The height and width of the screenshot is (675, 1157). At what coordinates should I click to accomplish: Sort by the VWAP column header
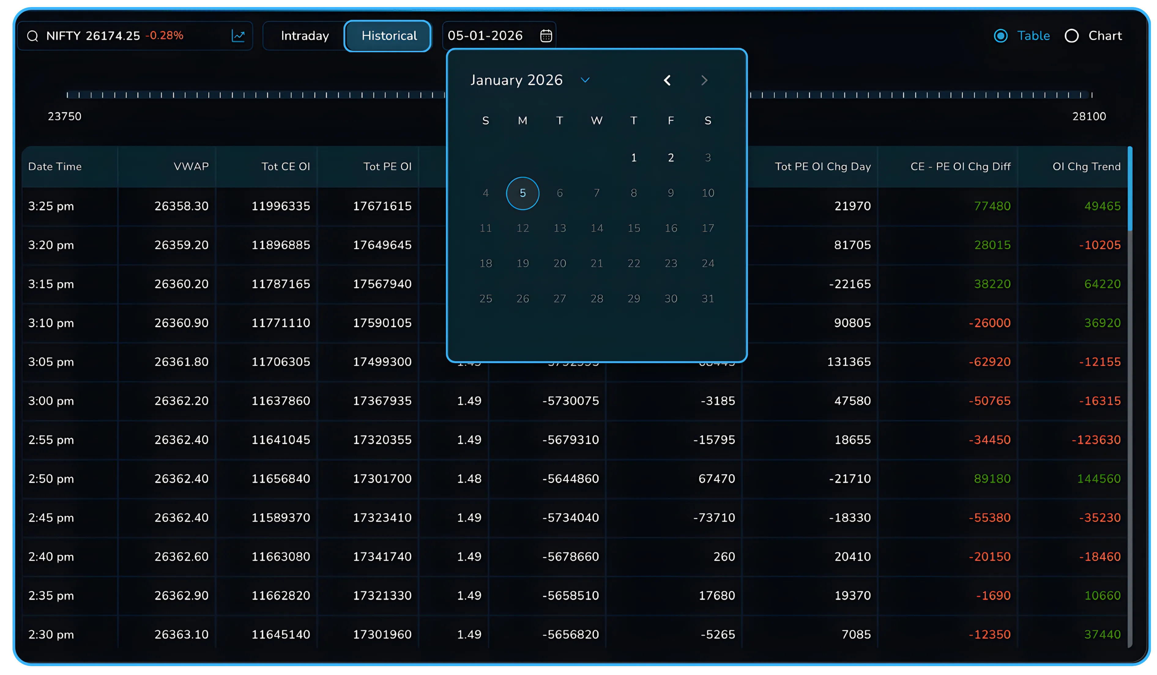coord(191,167)
